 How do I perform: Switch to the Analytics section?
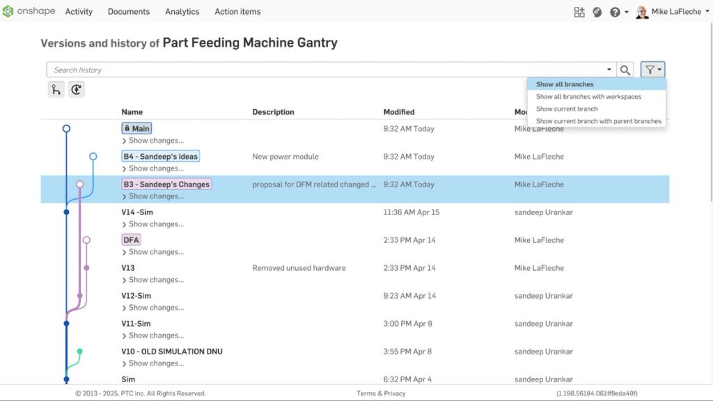pyautogui.click(x=182, y=11)
